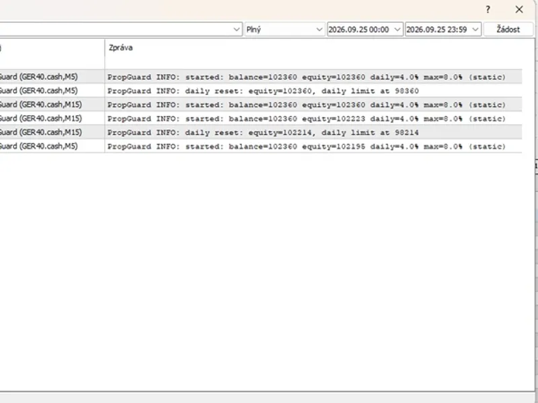Image resolution: width=538 pixels, height=403 pixels.
Task: Select the M5 row's started equity=102360 message
Action: (x=307, y=77)
